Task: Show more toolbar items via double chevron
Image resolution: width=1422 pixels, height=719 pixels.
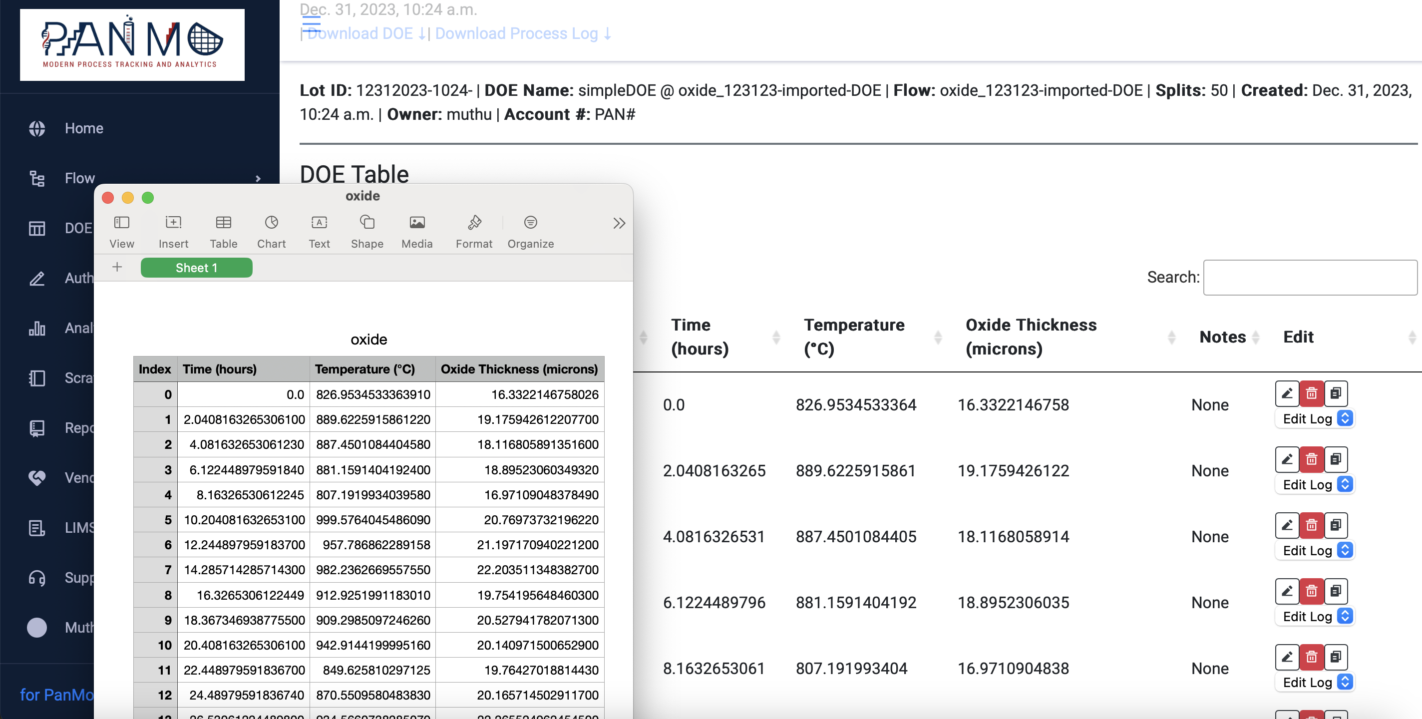Action: click(x=619, y=223)
